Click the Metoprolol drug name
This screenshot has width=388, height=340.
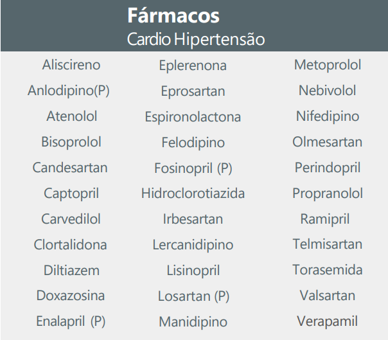(x=328, y=66)
